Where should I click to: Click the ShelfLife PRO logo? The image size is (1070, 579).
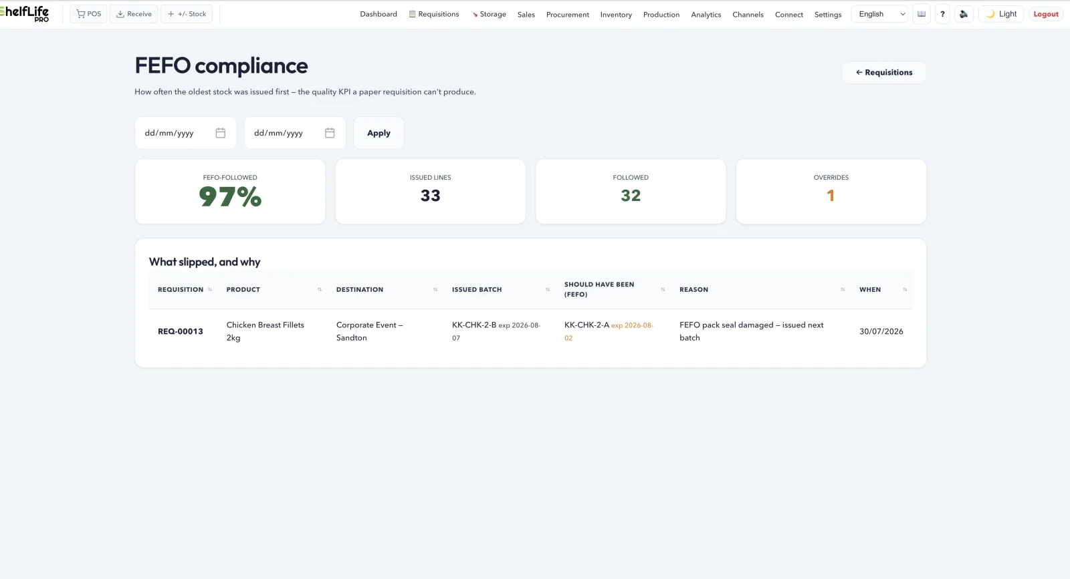click(25, 13)
